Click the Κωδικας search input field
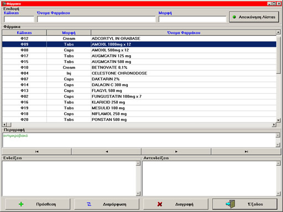The image size is (283, 212). pos(19,19)
